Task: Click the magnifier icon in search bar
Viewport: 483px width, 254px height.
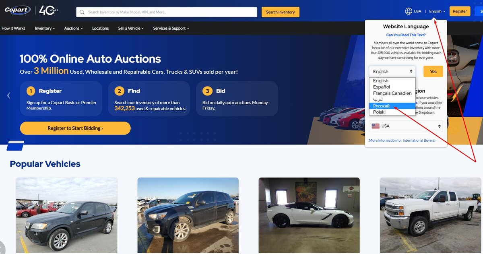Action: [82, 12]
